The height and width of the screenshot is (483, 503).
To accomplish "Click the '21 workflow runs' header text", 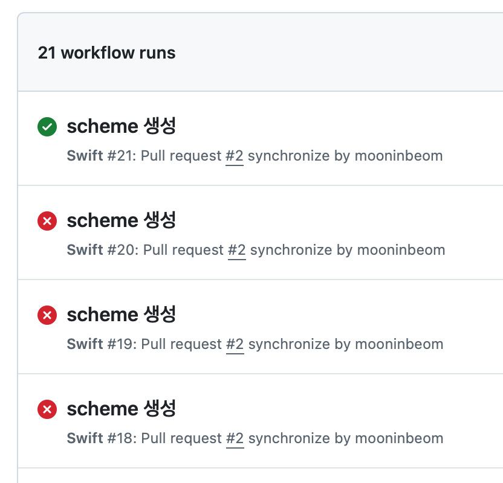I will point(106,53).
